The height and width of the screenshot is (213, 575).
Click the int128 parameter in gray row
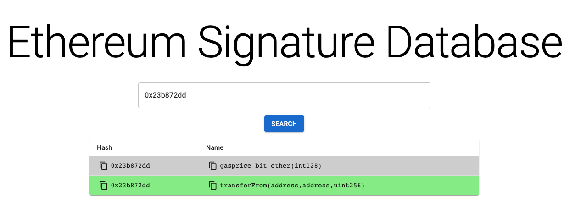pyautogui.click(x=308, y=165)
